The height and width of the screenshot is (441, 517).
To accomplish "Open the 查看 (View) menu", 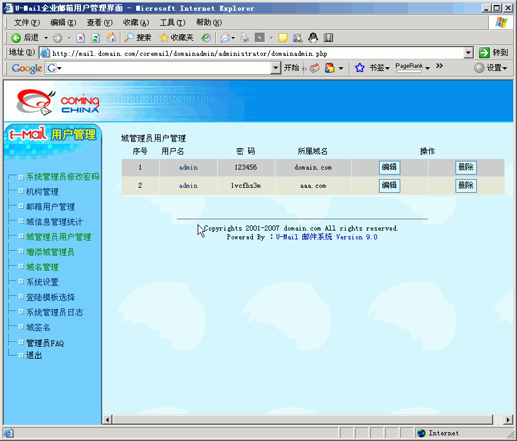I will click(x=99, y=22).
